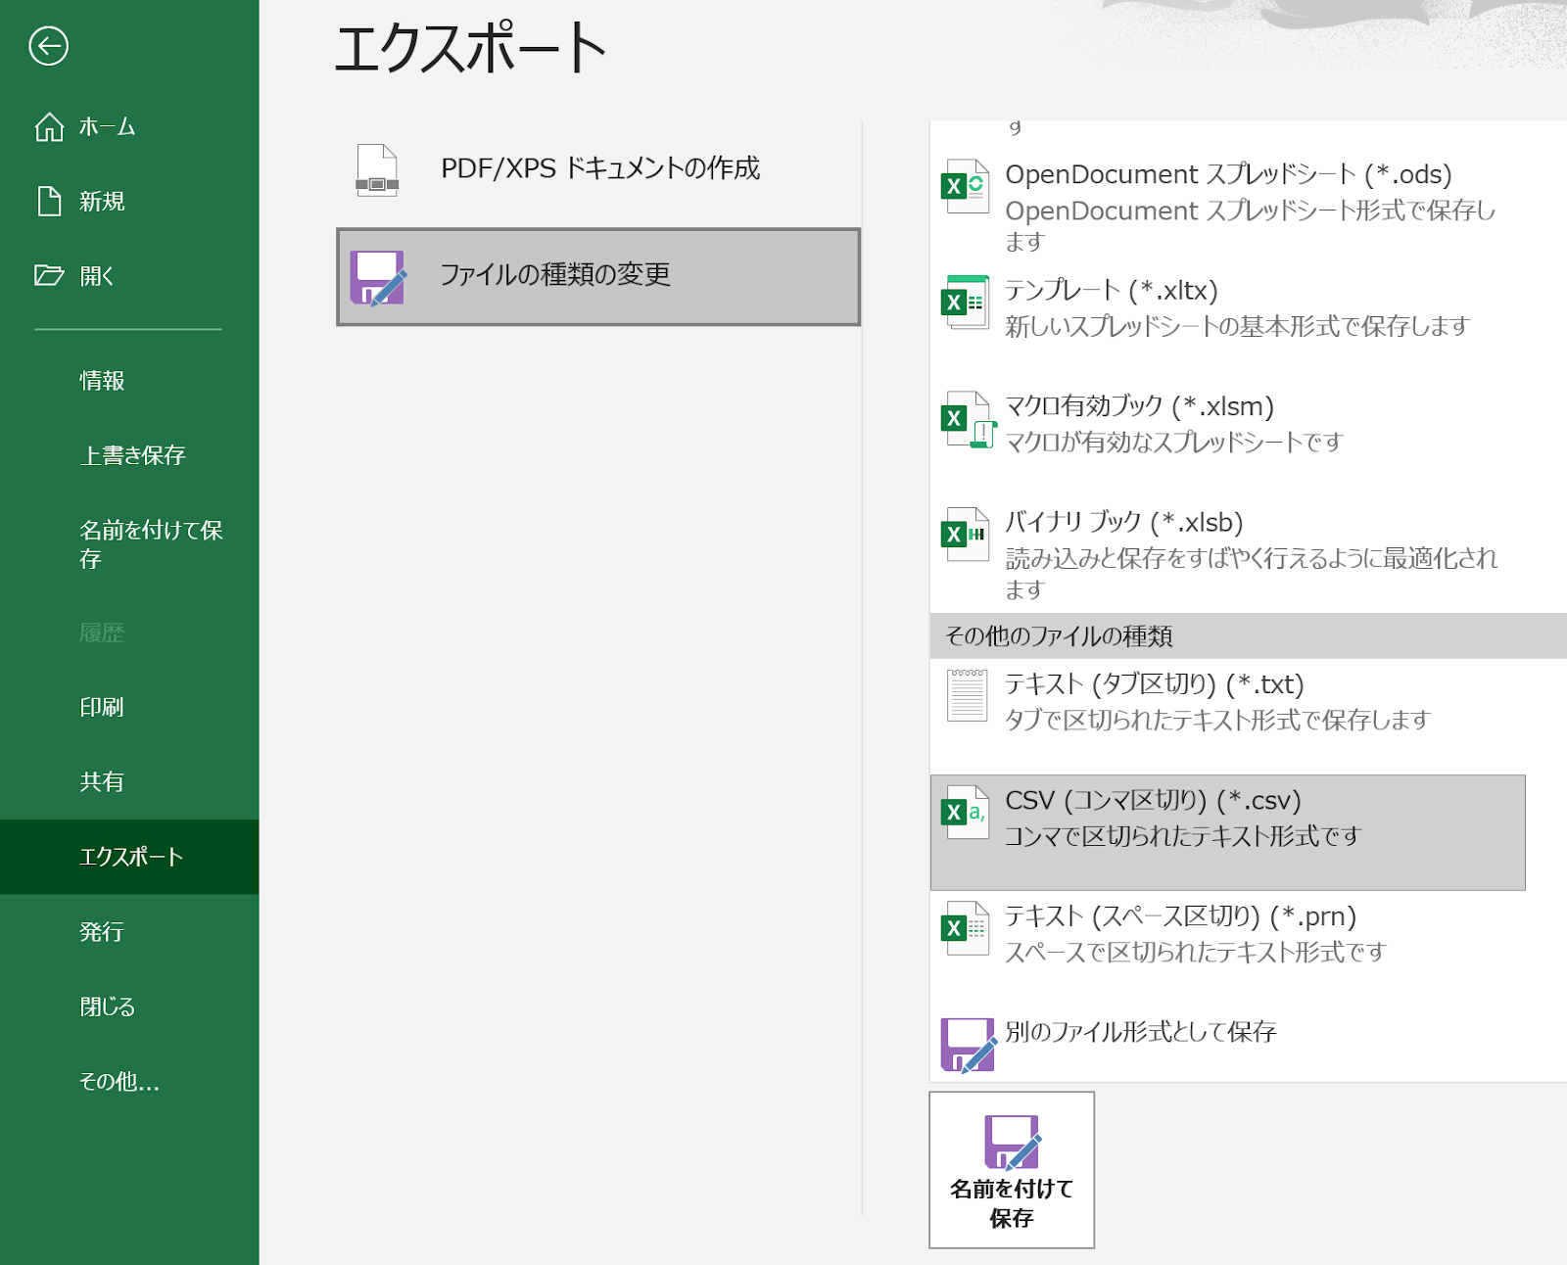The image size is (1567, 1265).
Task: Select the 共有 sidebar item
Action: pyautogui.click(x=129, y=781)
